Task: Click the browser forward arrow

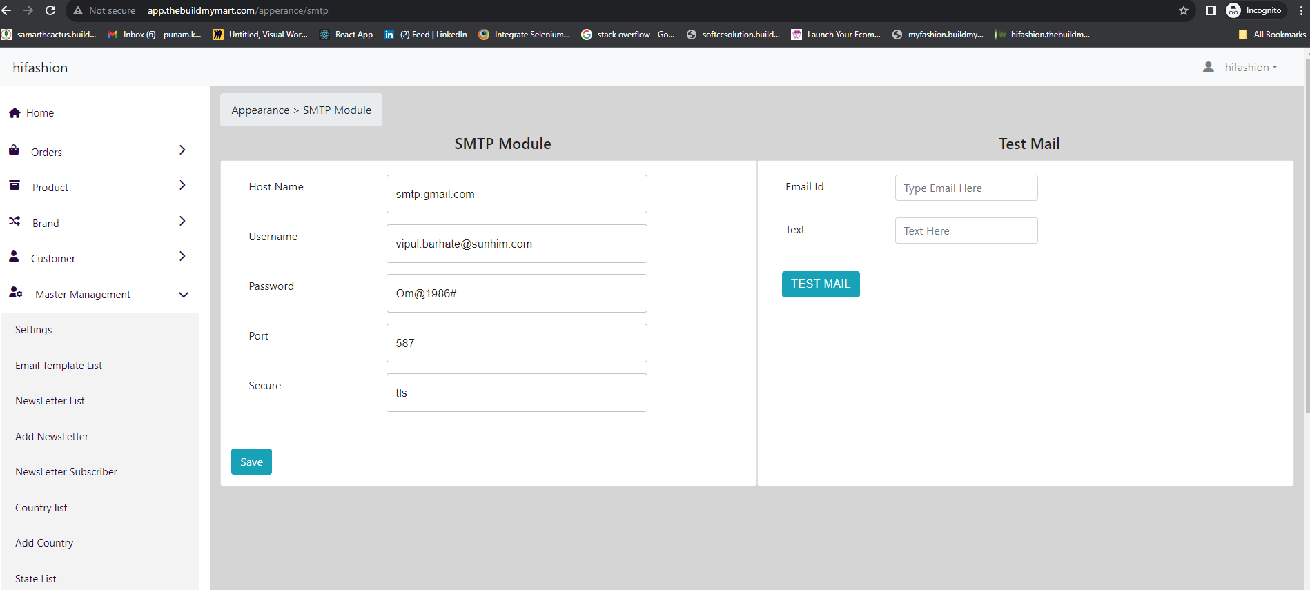Action: [28, 10]
